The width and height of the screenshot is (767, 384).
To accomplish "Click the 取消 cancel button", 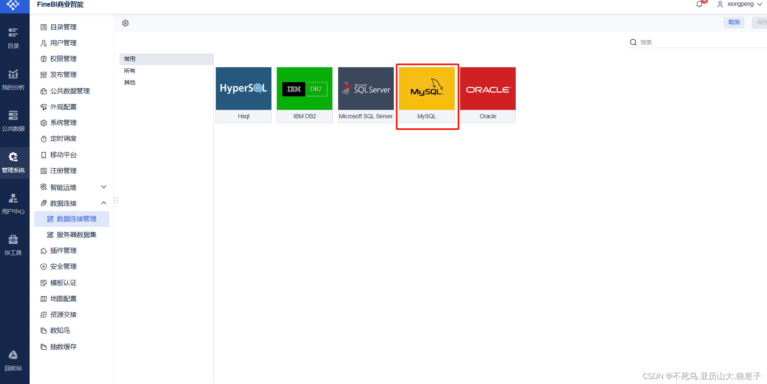I will point(734,23).
